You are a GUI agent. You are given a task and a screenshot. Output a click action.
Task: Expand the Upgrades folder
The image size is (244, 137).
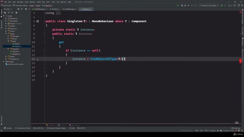point(8,49)
